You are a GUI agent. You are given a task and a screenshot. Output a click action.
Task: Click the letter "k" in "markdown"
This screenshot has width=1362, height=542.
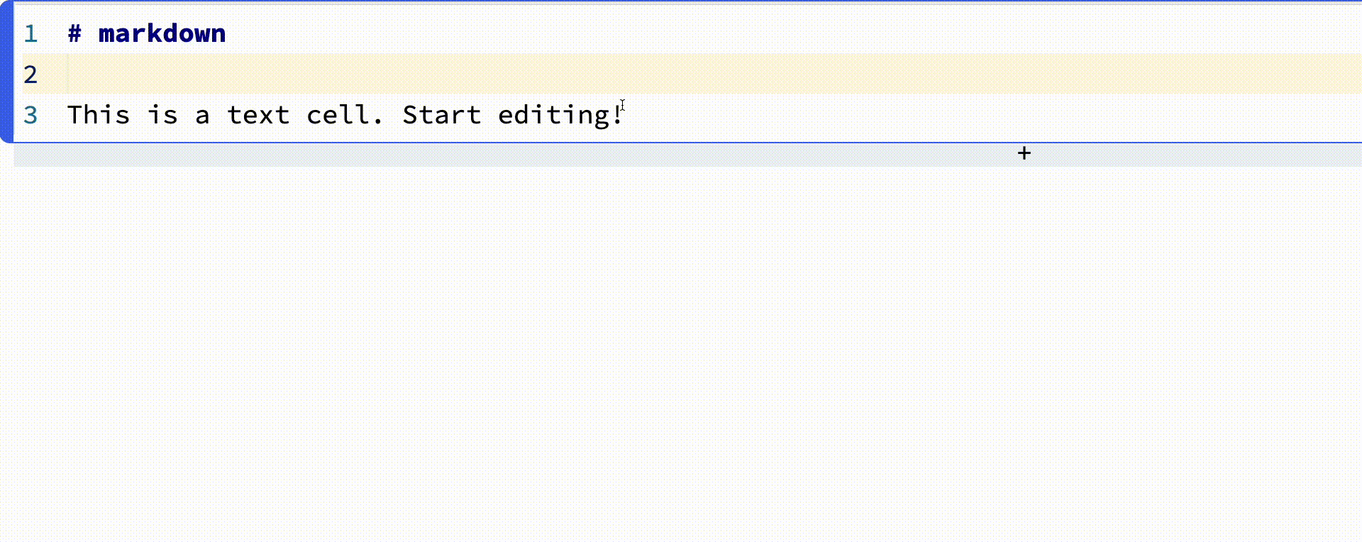click(x=154, y=33)
